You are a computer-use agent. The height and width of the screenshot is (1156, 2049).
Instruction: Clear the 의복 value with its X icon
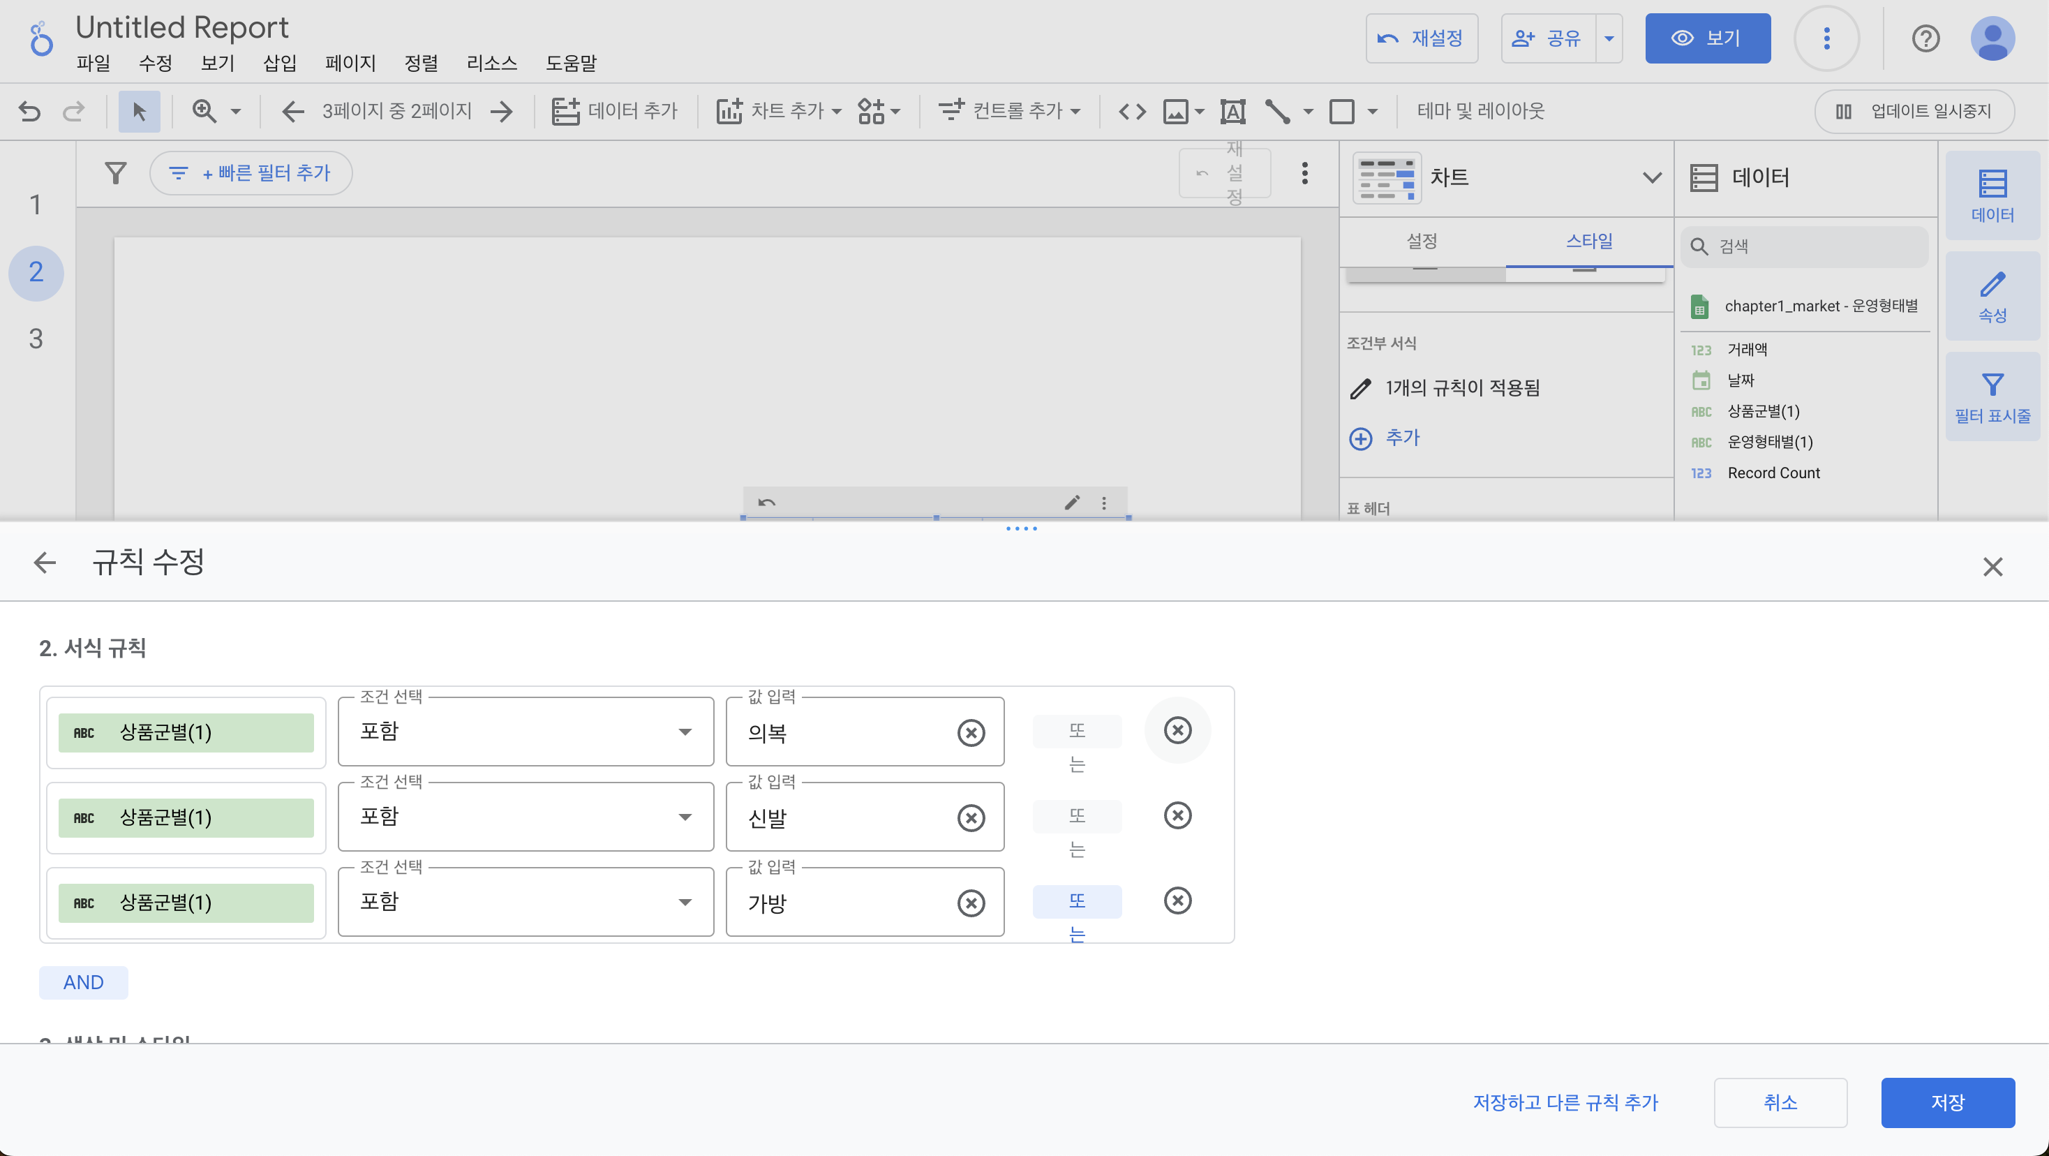click(970, 733)
